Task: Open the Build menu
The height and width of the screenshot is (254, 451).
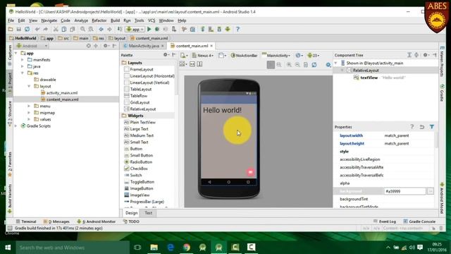Action: (115, 20)
